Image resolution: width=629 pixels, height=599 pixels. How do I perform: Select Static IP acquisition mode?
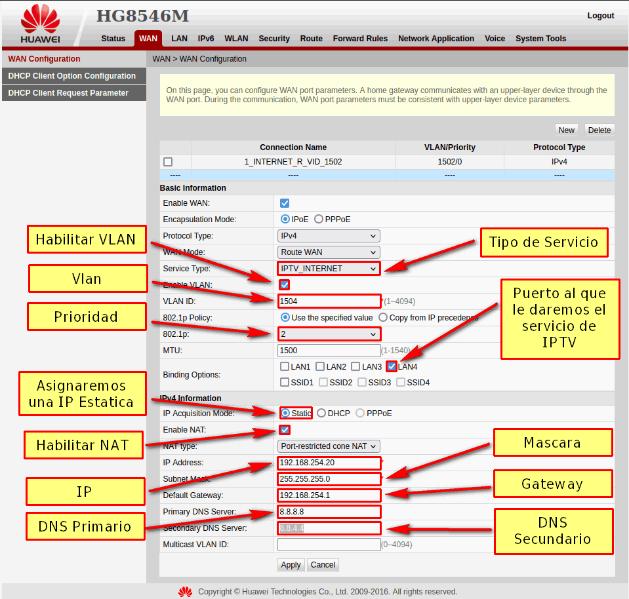click(285, 414)
